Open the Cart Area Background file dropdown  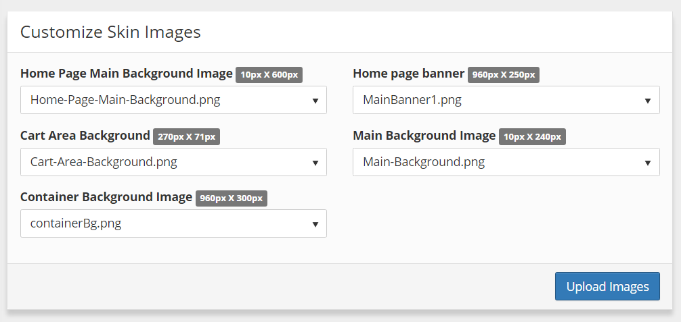[173, 162]
